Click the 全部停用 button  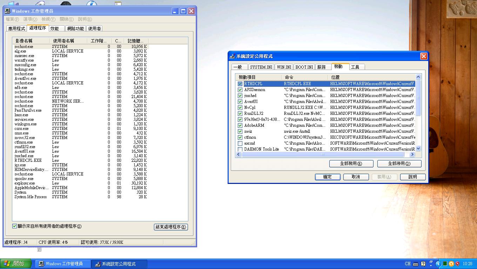coord(399,164)
